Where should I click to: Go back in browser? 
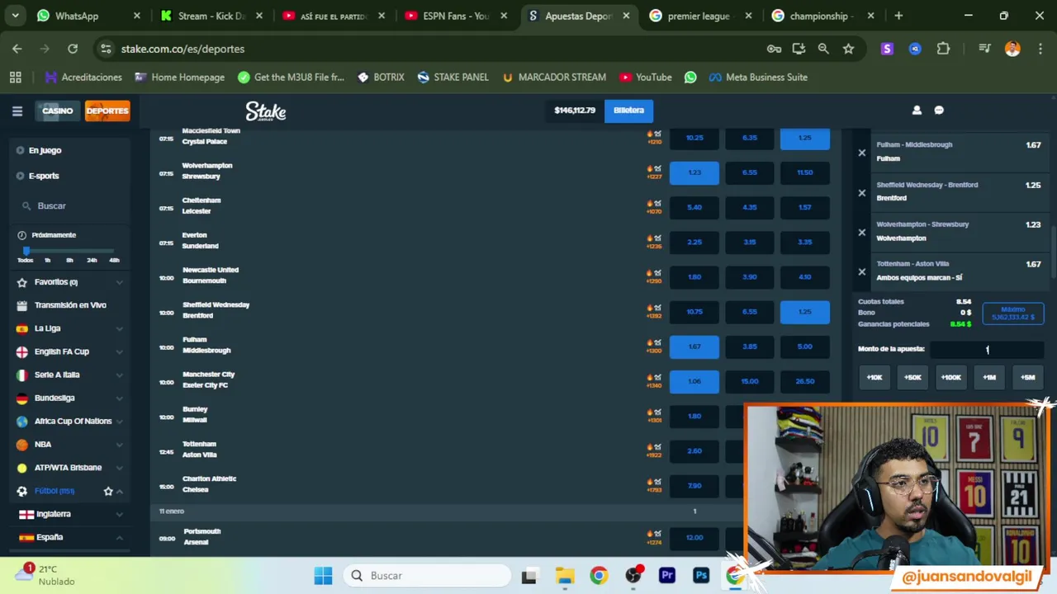17,49
